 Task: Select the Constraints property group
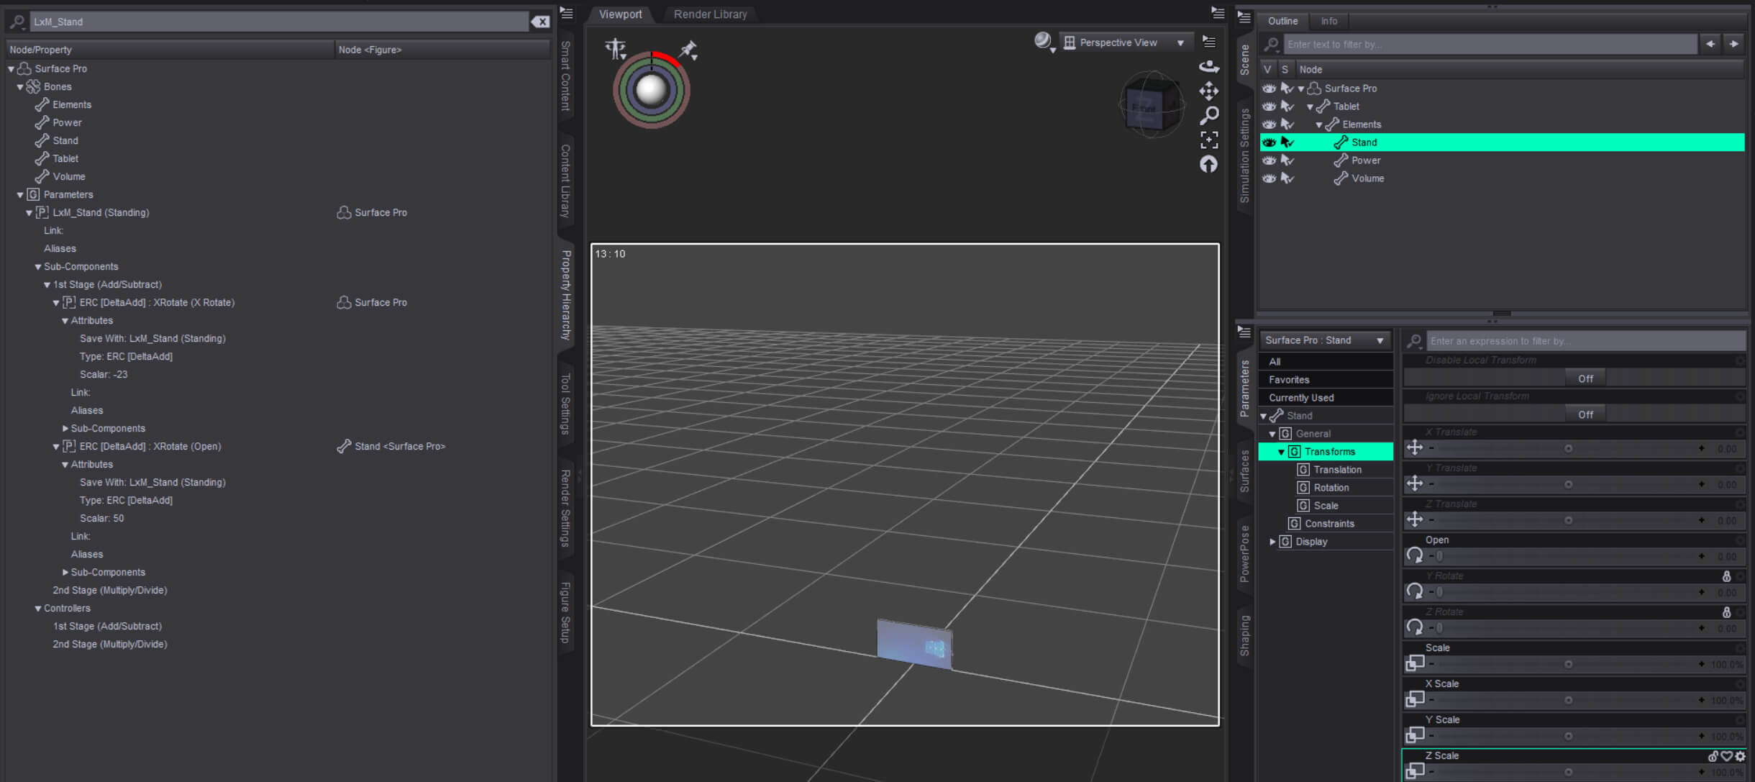pyautogui.click(x=1329, y=524)
